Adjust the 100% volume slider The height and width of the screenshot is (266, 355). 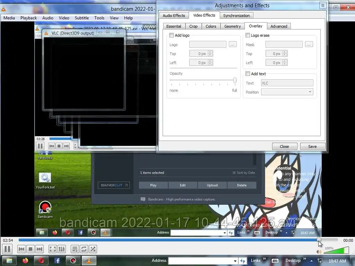[336, 250]
